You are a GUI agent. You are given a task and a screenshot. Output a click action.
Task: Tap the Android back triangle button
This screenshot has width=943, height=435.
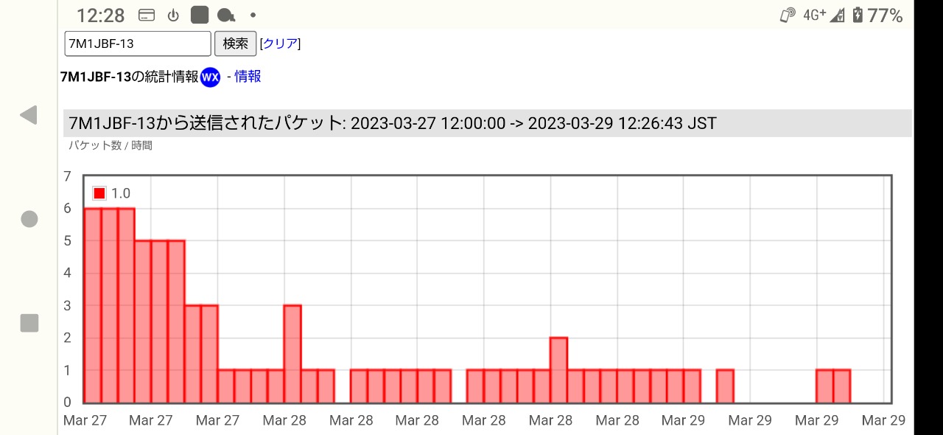[28, 115]
